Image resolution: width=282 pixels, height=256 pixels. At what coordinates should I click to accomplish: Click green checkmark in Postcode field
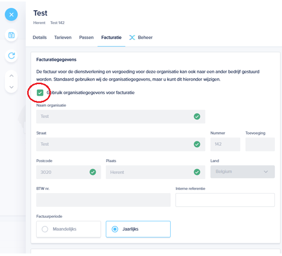click(x=93, y=172)
